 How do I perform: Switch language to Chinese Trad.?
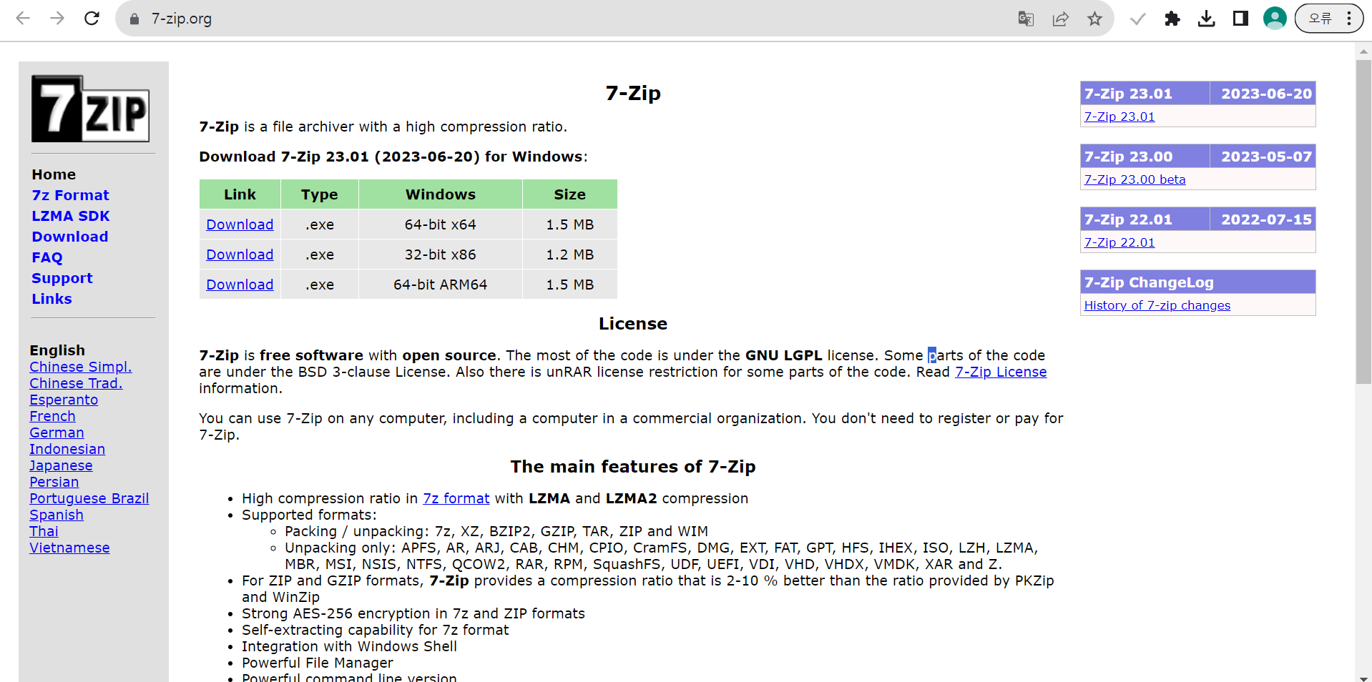[76, 383]
